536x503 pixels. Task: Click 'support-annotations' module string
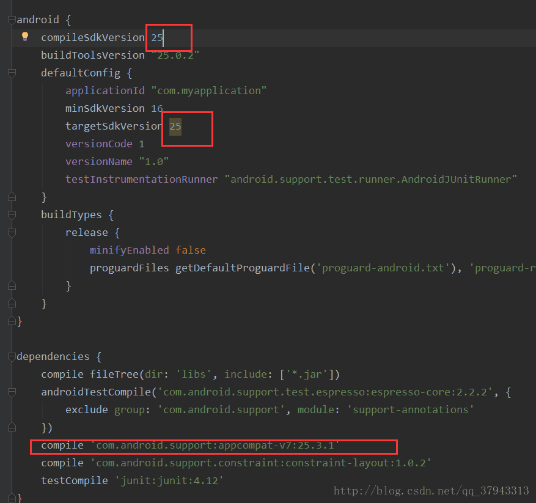tap(411, 409)
